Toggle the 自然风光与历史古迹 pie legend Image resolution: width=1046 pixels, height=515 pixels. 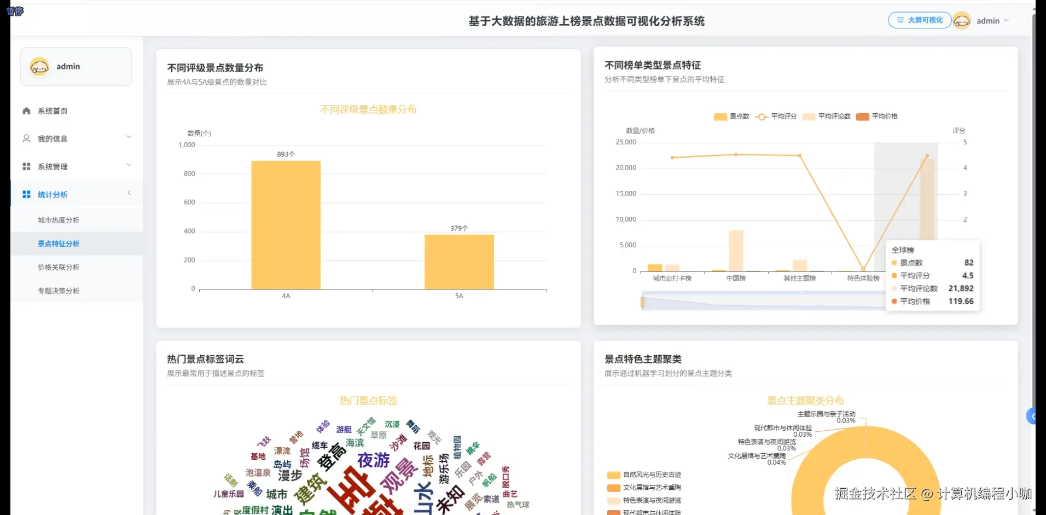click(644, 475)
